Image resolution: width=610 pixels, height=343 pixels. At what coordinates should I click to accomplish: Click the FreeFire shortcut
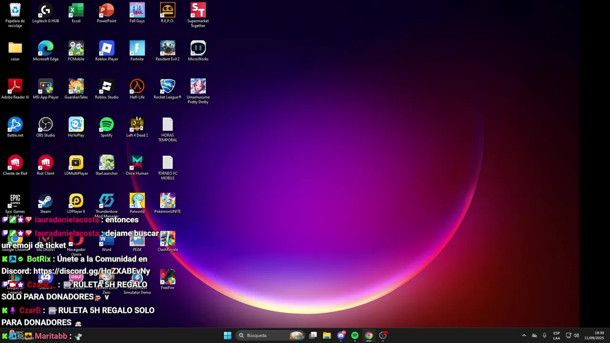point(168,280)
